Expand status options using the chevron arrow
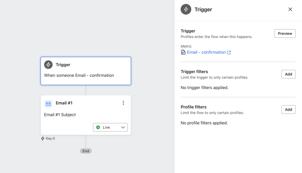This screenshot has height=173, width=302. pyautogui.click(x=123, y=127)
